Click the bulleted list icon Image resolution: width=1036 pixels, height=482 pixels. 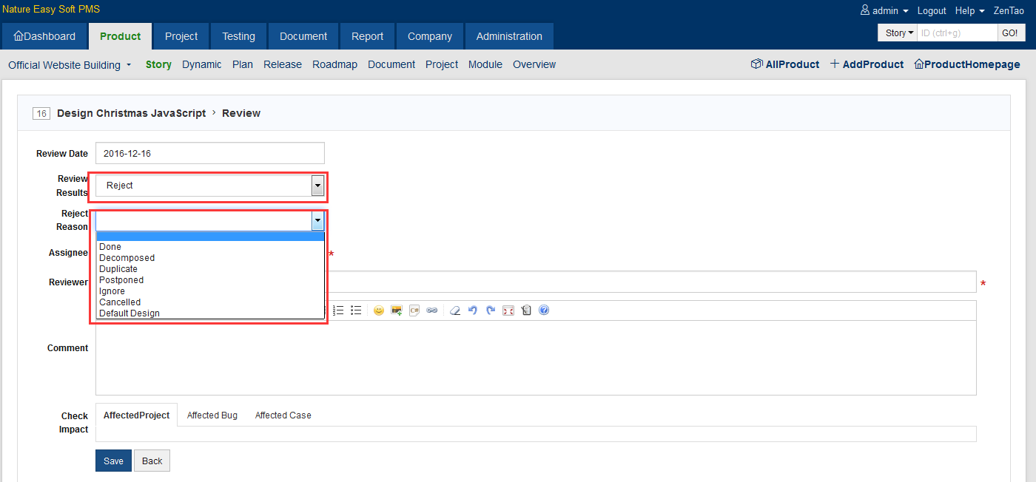[x=356, y=310]
